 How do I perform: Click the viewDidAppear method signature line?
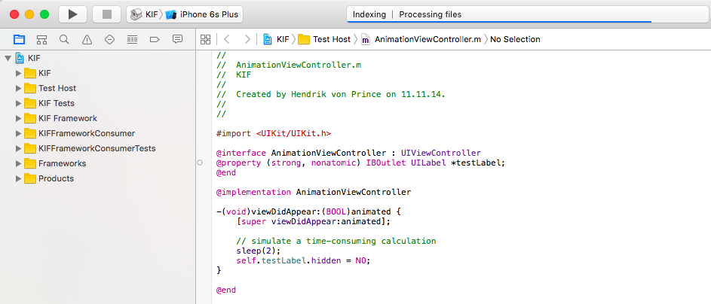[309, 211]
